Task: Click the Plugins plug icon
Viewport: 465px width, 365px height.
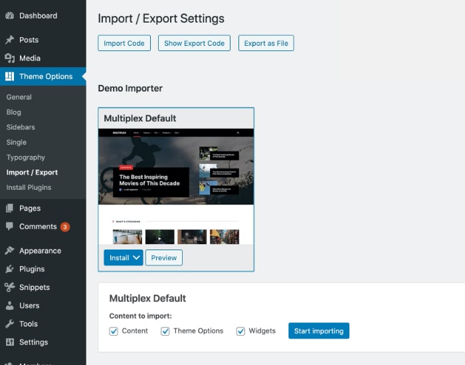Action: 9,269
